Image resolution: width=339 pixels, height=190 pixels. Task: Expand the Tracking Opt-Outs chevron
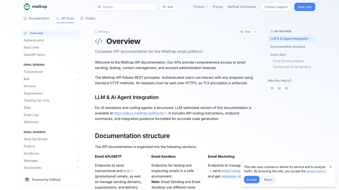[x=77, y=100]
